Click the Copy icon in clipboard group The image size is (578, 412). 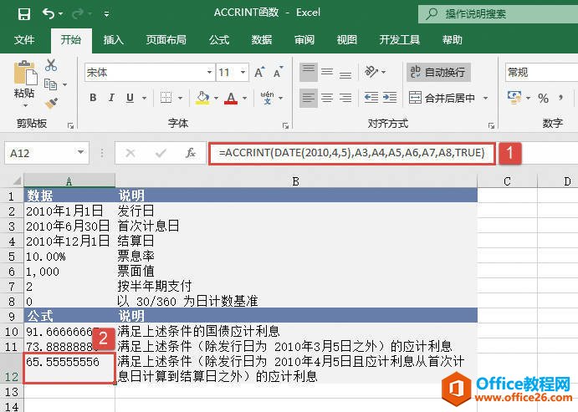(50, 84)
